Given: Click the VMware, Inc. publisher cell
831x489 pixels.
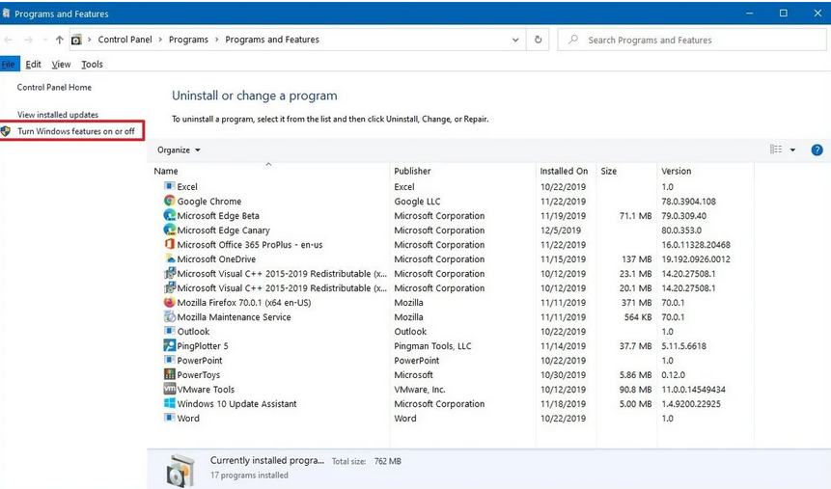Looking at the screenshot, I should pyautogui.click(x=420, y=390).
